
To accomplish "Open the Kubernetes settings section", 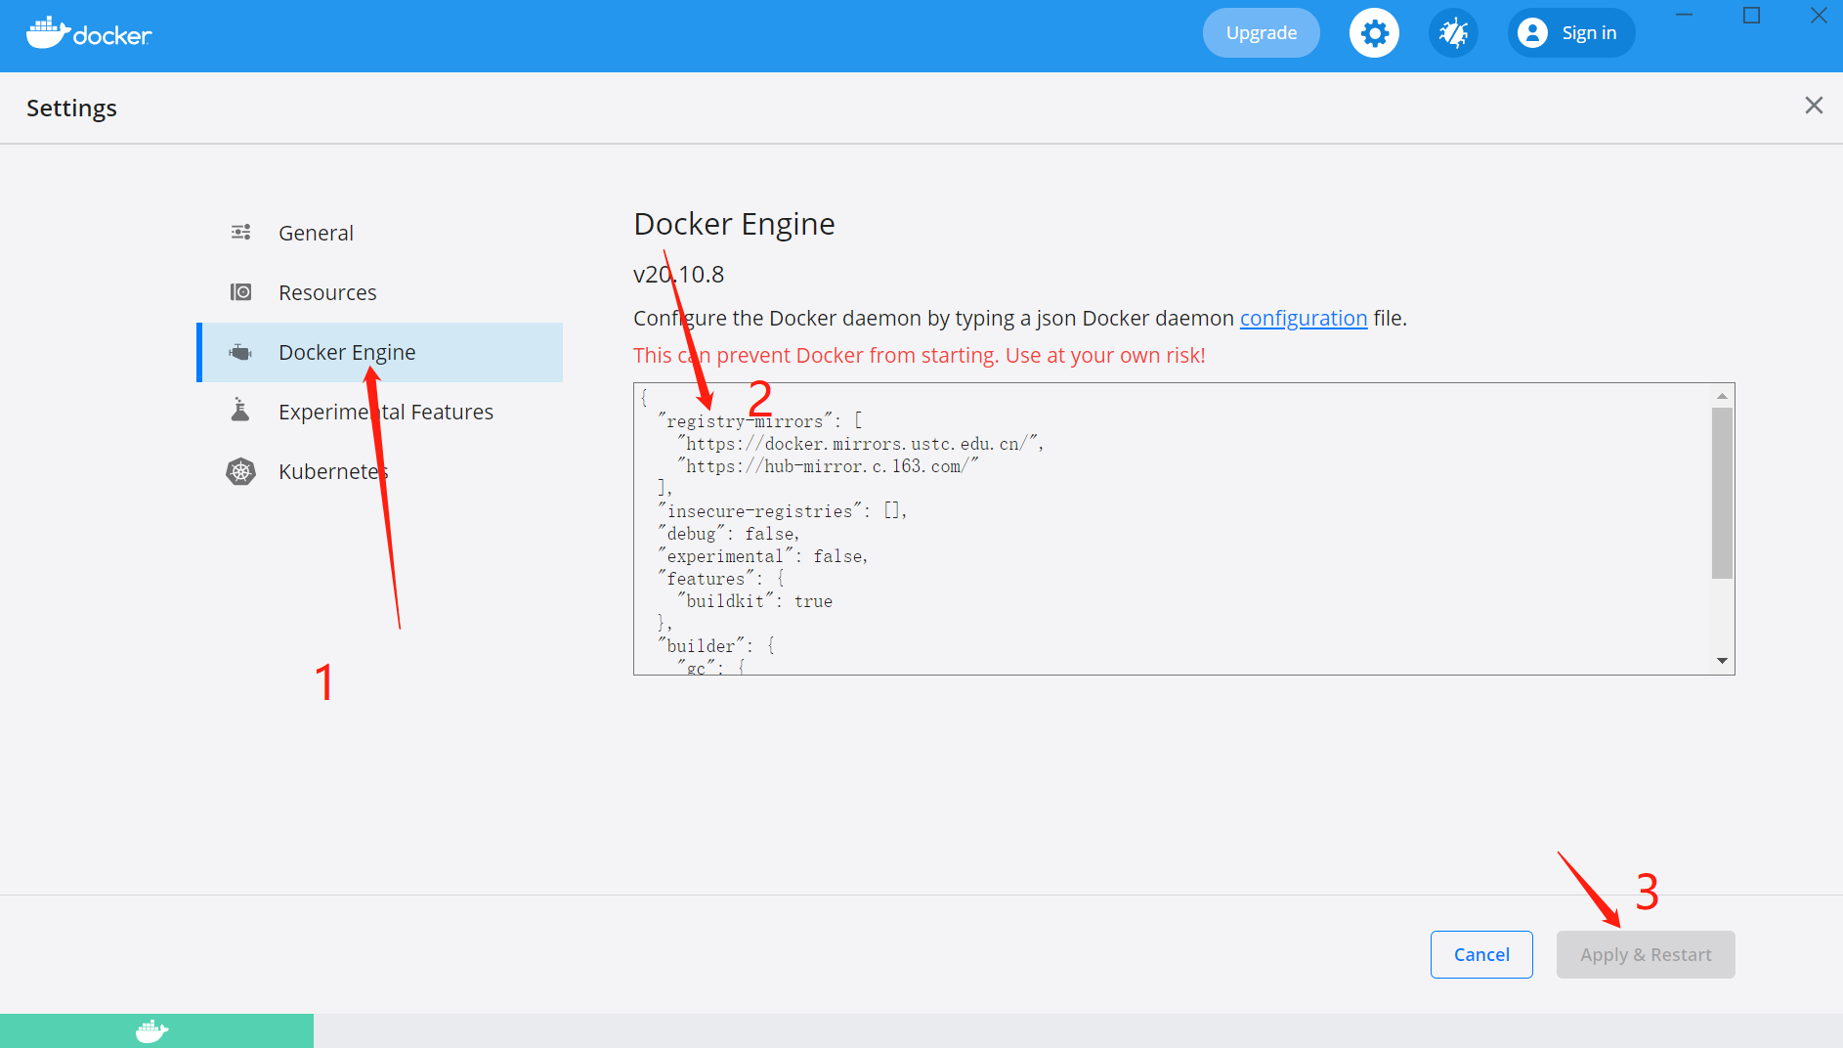I will click(x=379, y=471).
